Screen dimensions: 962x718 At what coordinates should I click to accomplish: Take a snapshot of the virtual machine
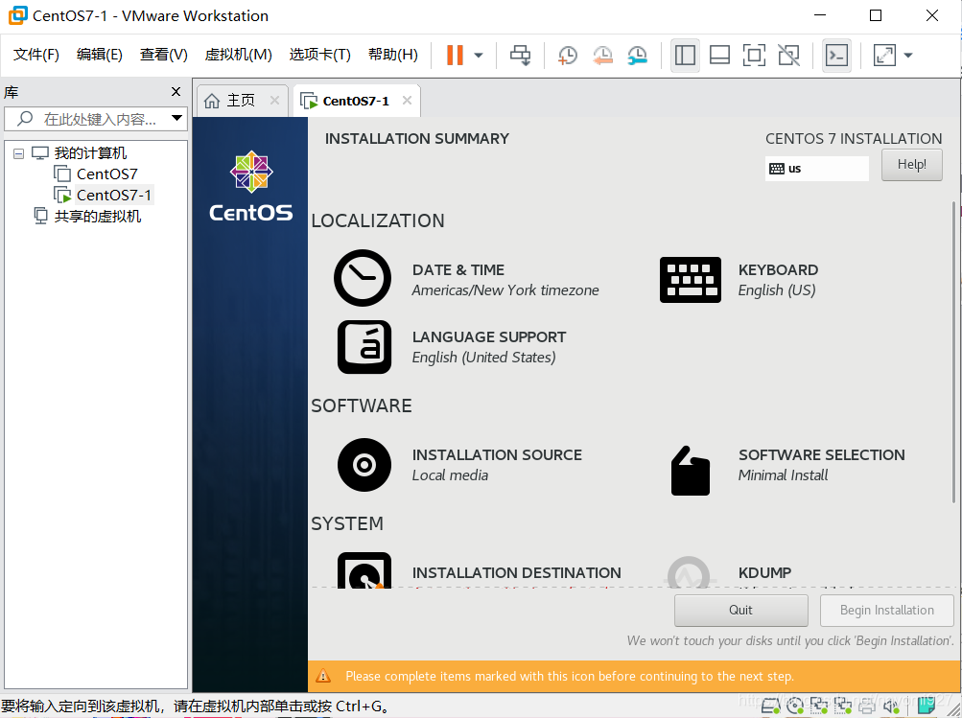pyautogui.click(x=568, y=56)
